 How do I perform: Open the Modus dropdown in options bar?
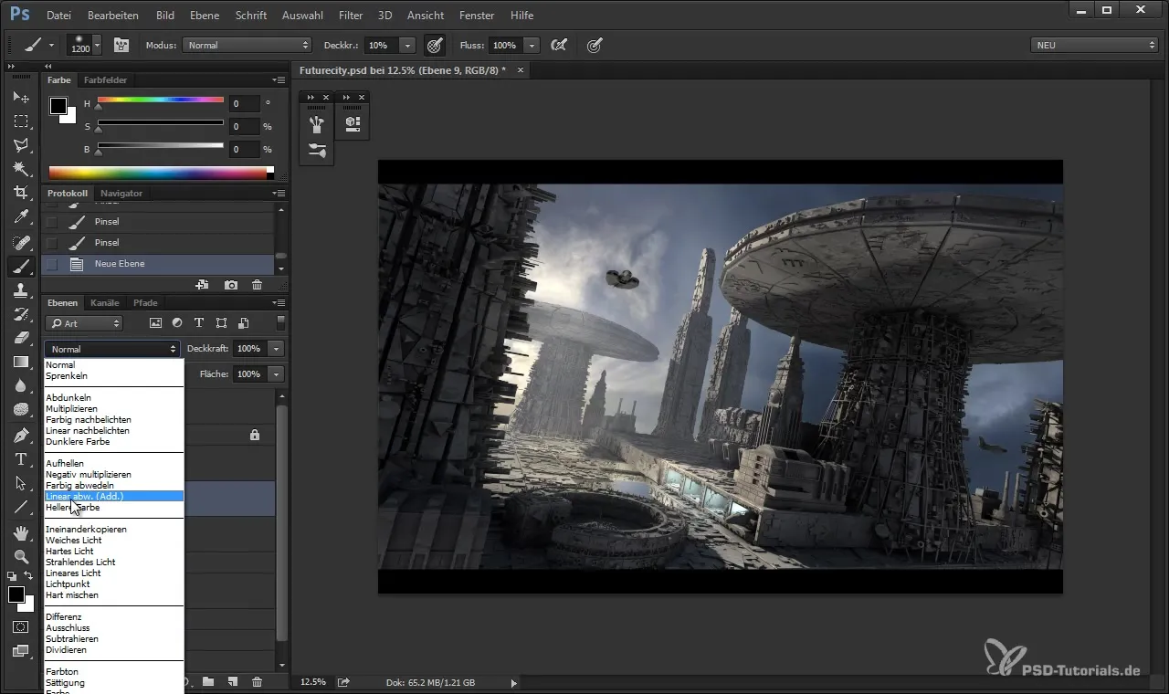[247, 45]
